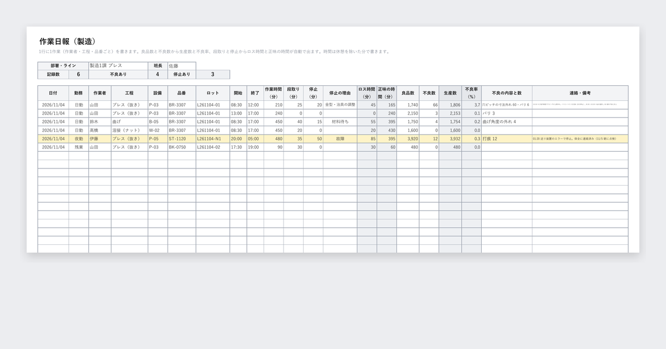Image resolution: width=666 pixels, height=349 pixels.
Task: Select the 不良の内容と数 column header
Action: pyautogui.click(x=507, y=93)
